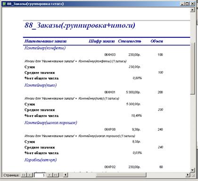198x181 pixels.
Task: Click the 'Стоимость' column header
Action: (x=130, y=41)
